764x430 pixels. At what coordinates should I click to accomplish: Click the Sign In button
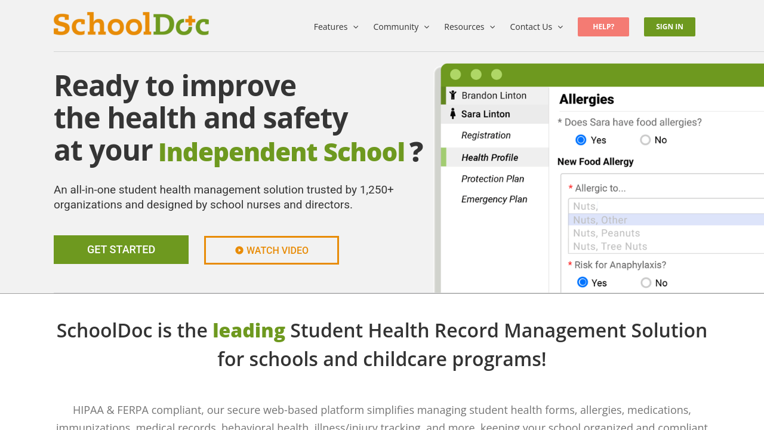[x=669, y=27]
